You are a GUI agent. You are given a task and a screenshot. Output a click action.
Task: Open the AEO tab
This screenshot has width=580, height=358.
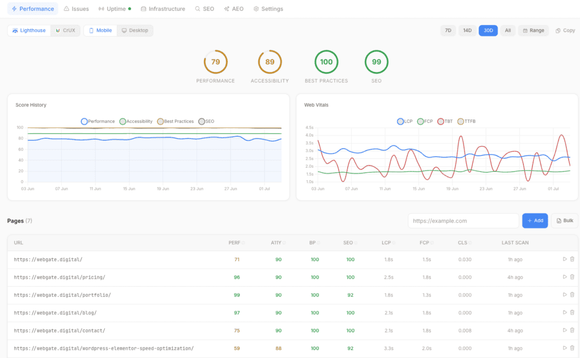coord(234,9)
